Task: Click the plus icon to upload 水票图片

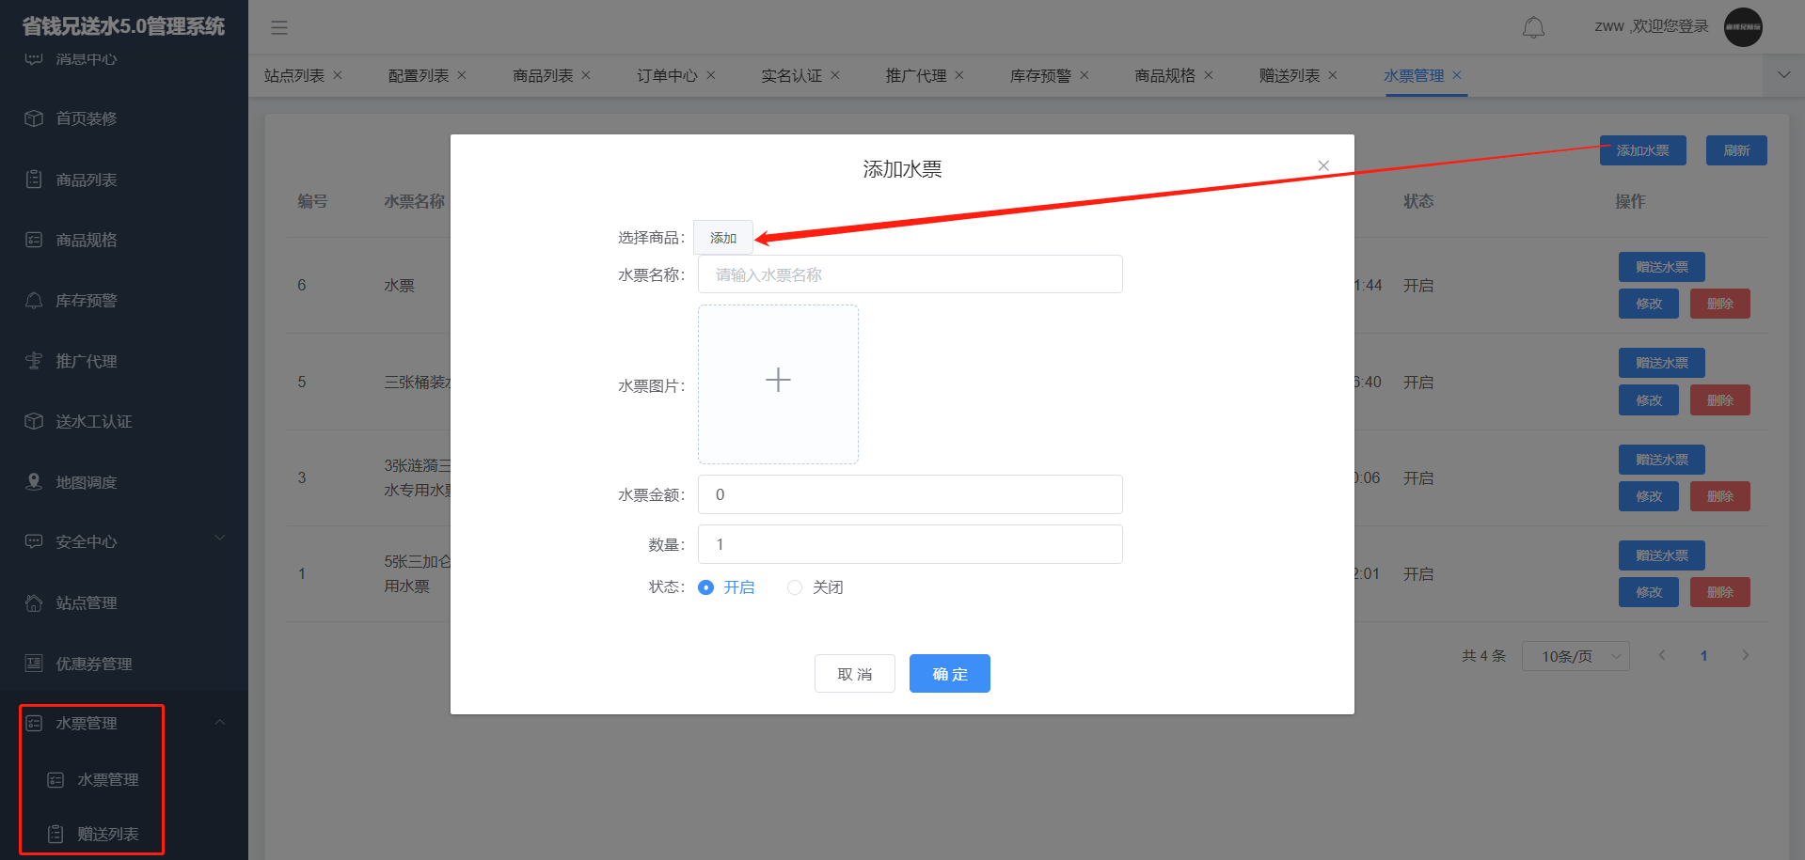Action: pyautogui.click(x=778, y=381)
